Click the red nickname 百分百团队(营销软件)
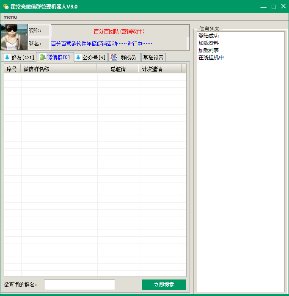Viewport: 289px width, 296px height. pos(119,31)
